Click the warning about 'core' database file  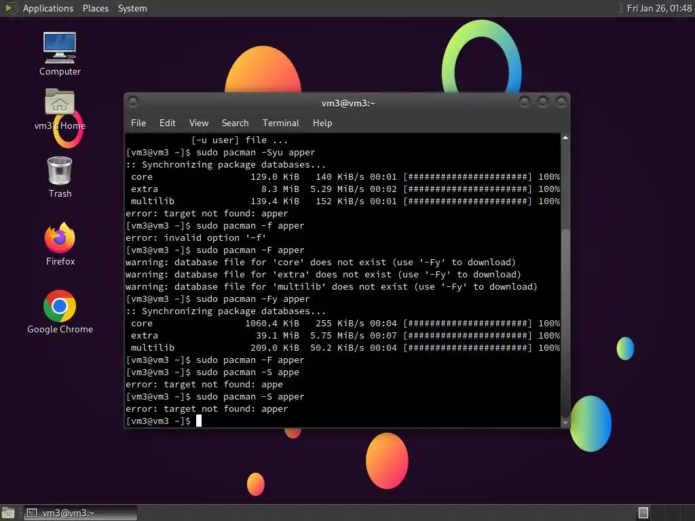click(x=320, y=263)
